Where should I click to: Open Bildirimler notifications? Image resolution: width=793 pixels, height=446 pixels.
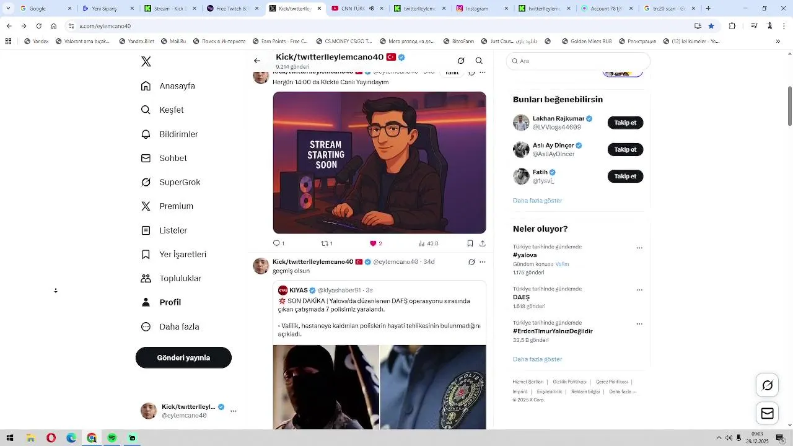tap(169, 134)
